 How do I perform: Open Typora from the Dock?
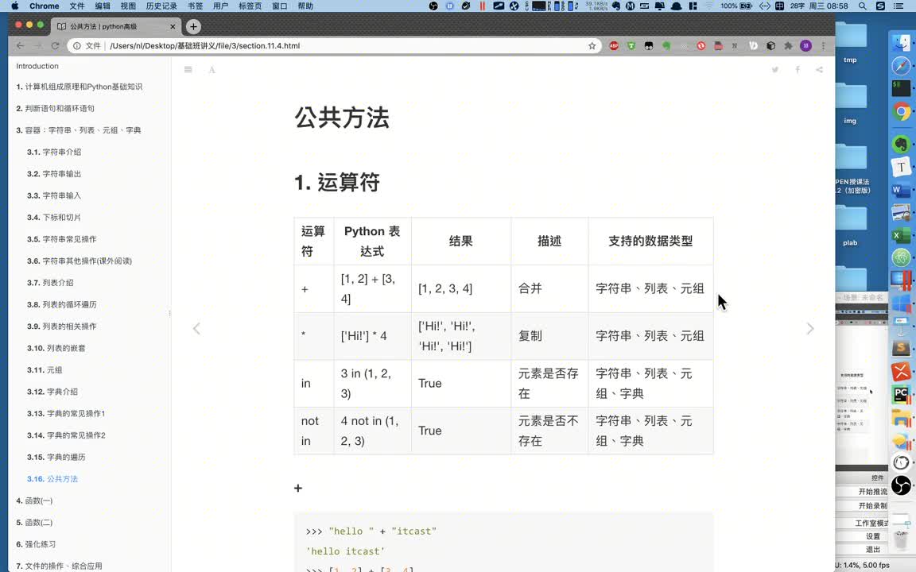(902, 167)
